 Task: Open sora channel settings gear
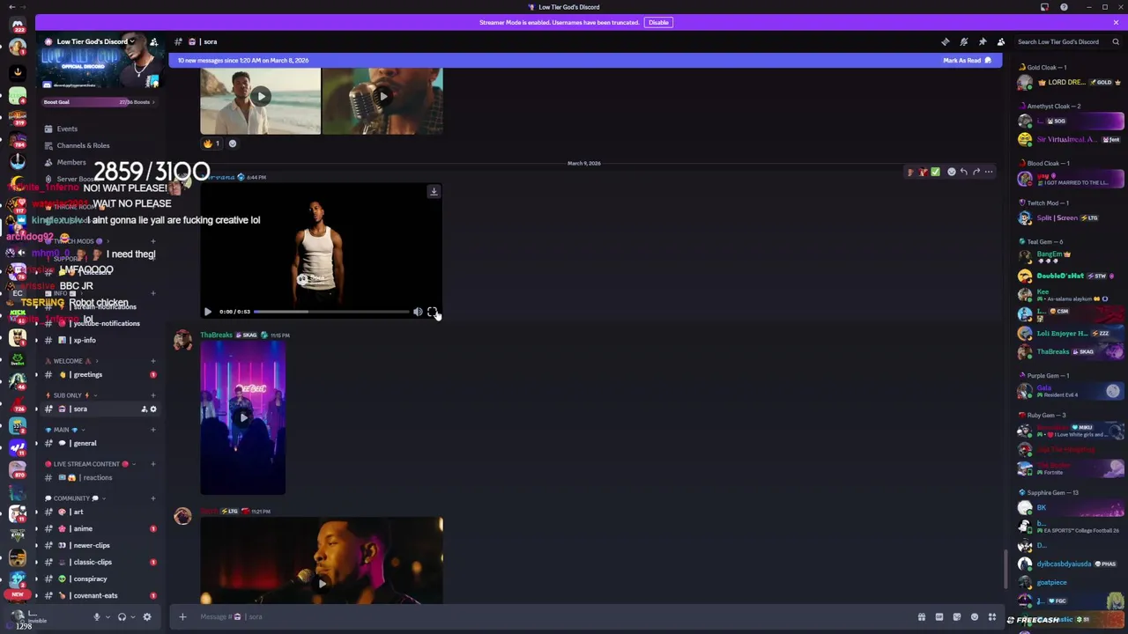click(x=152, y=409)
